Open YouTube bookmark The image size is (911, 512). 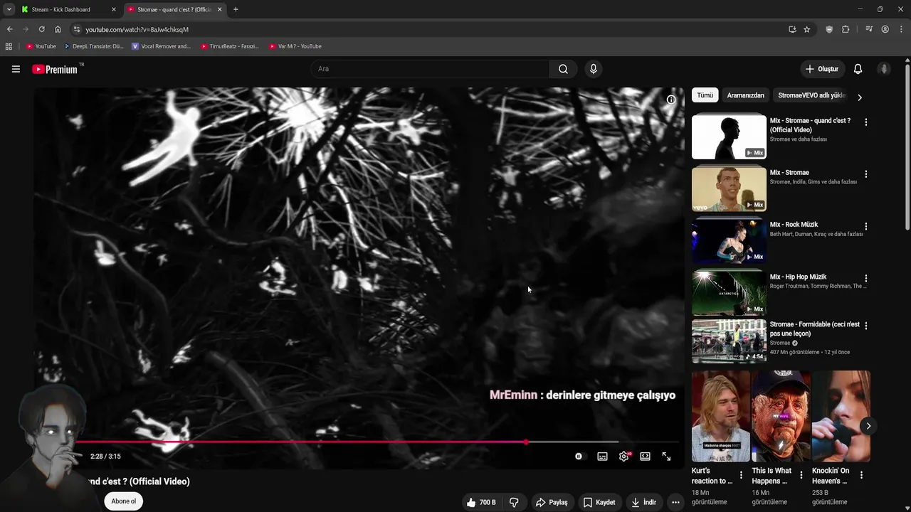(x=41, y=46)
